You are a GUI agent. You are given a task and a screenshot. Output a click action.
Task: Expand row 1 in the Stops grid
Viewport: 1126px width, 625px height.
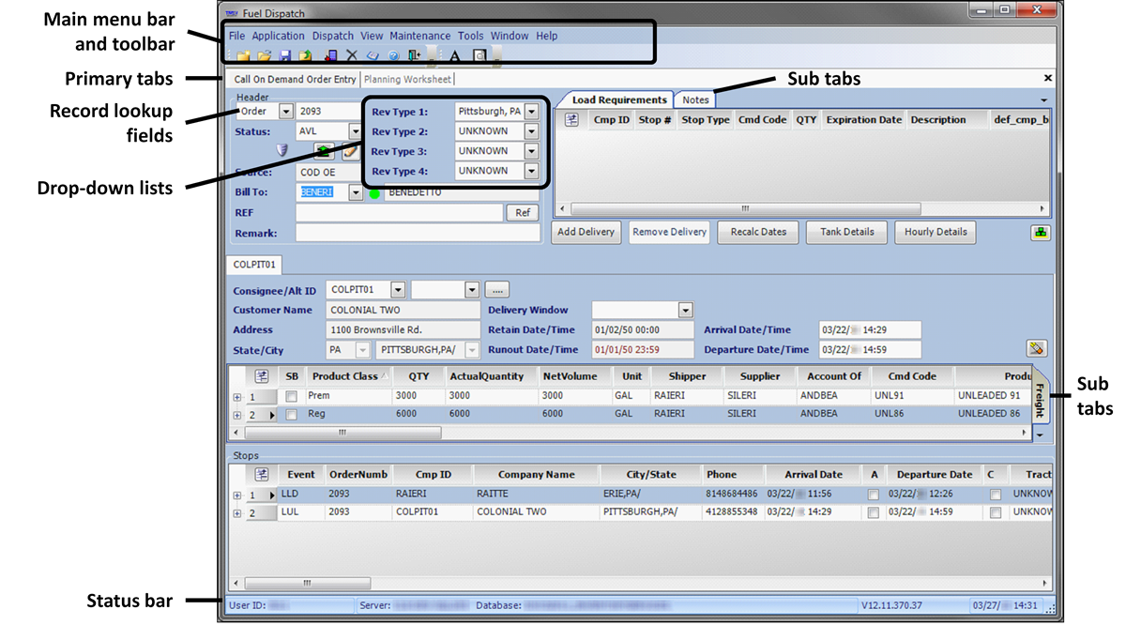pos(237,495)
